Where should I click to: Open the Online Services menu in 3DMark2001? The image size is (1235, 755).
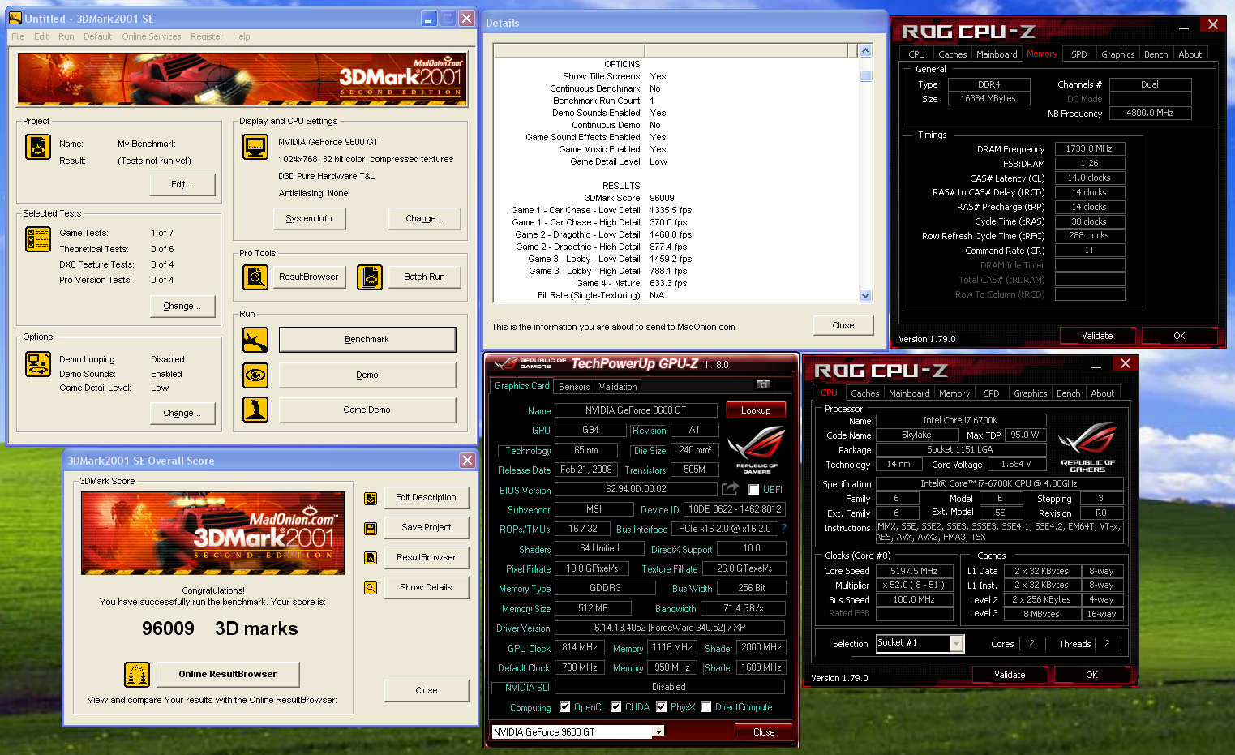coord(152,36)
